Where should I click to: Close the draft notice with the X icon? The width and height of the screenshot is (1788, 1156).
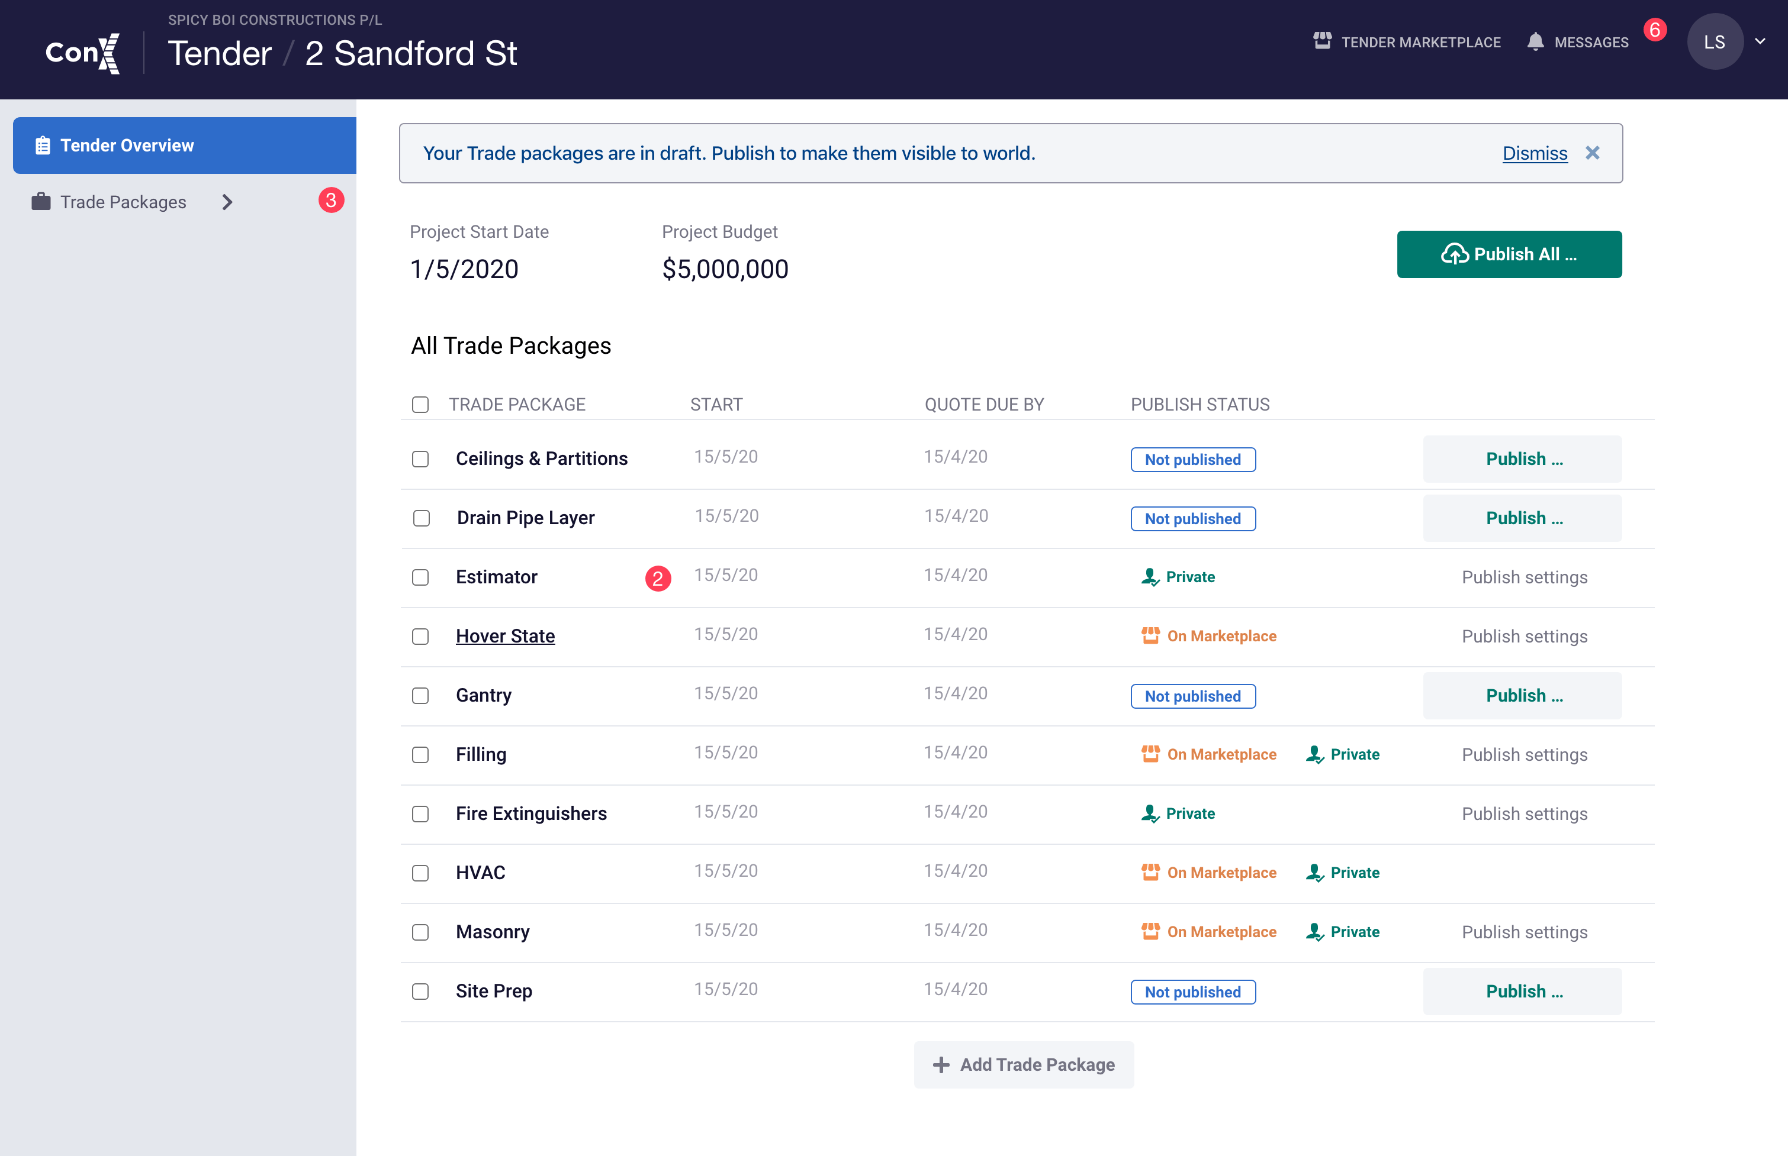[1593, 153]
